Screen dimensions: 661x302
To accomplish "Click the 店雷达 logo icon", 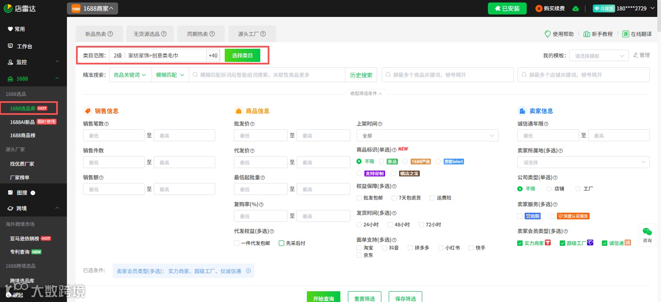I will [8, 8].
